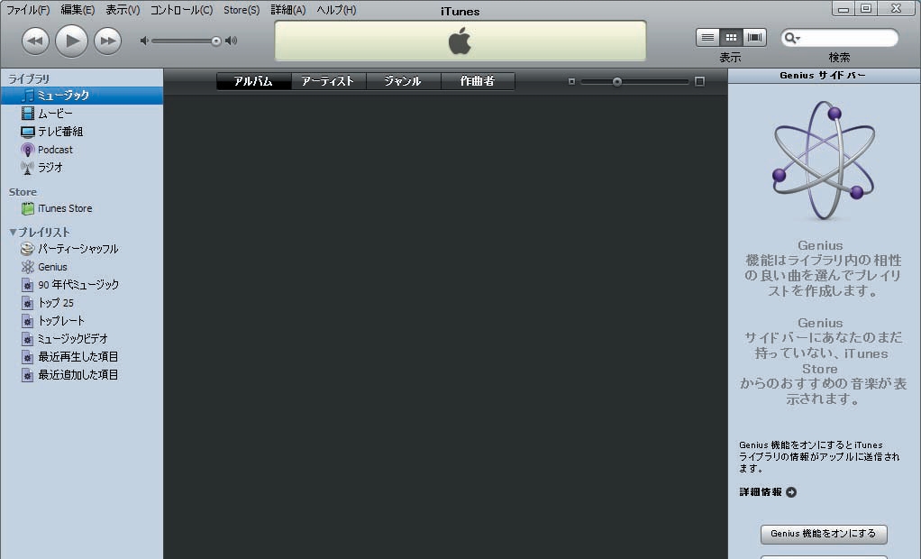The height and width of the screenshot is (559, 921).
Task: Open ミュージックビデオ smart playlist
Action: coord(82,339)
